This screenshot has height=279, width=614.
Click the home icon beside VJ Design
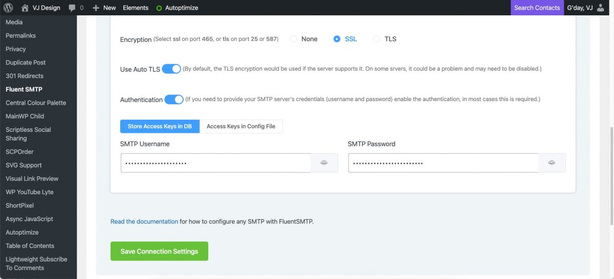(x=25, y=8)
